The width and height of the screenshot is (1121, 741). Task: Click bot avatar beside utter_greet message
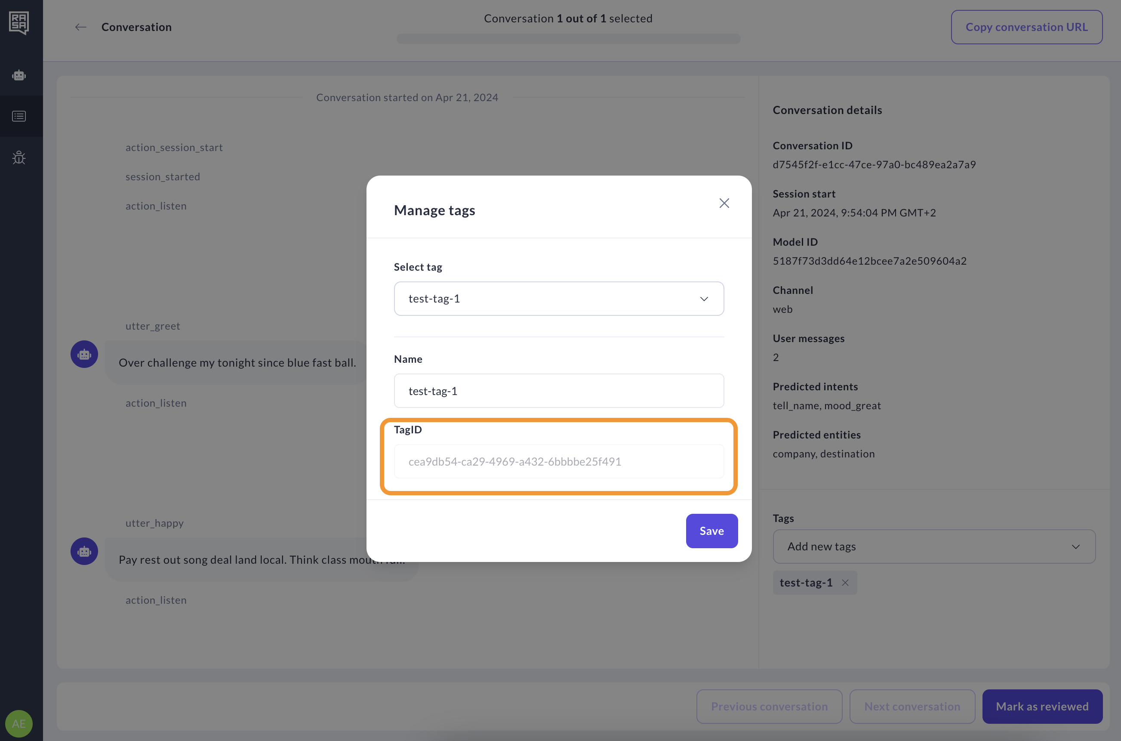point(84,355)
